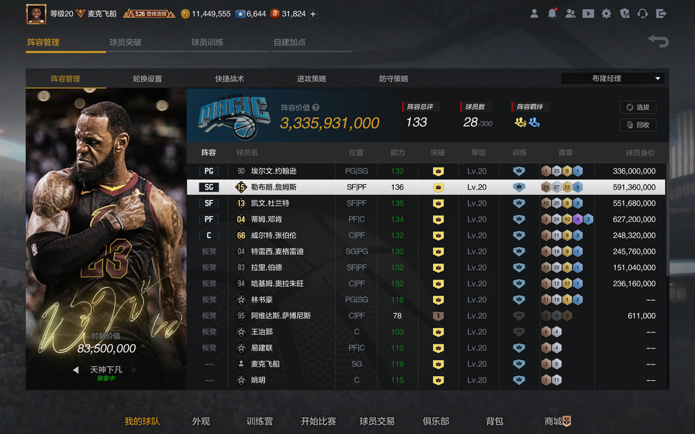The height and width of the screenshot is (434, 695).
Task: Open the customer support headset icon
Action: click(x=642, y=14)
